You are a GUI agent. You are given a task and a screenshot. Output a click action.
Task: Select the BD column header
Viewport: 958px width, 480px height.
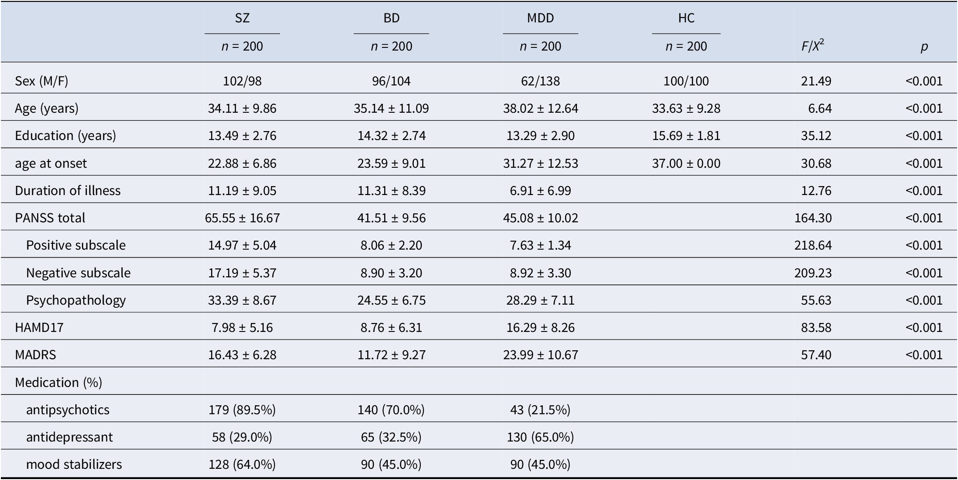pyautogui.click(x=391, y=18)
